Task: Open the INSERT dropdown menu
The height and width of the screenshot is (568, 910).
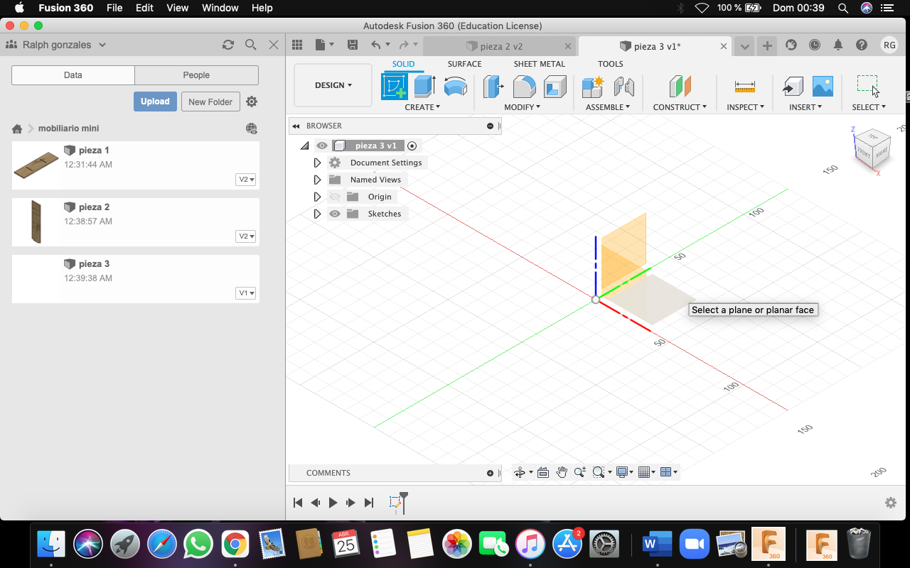Action: pos(805,107)
